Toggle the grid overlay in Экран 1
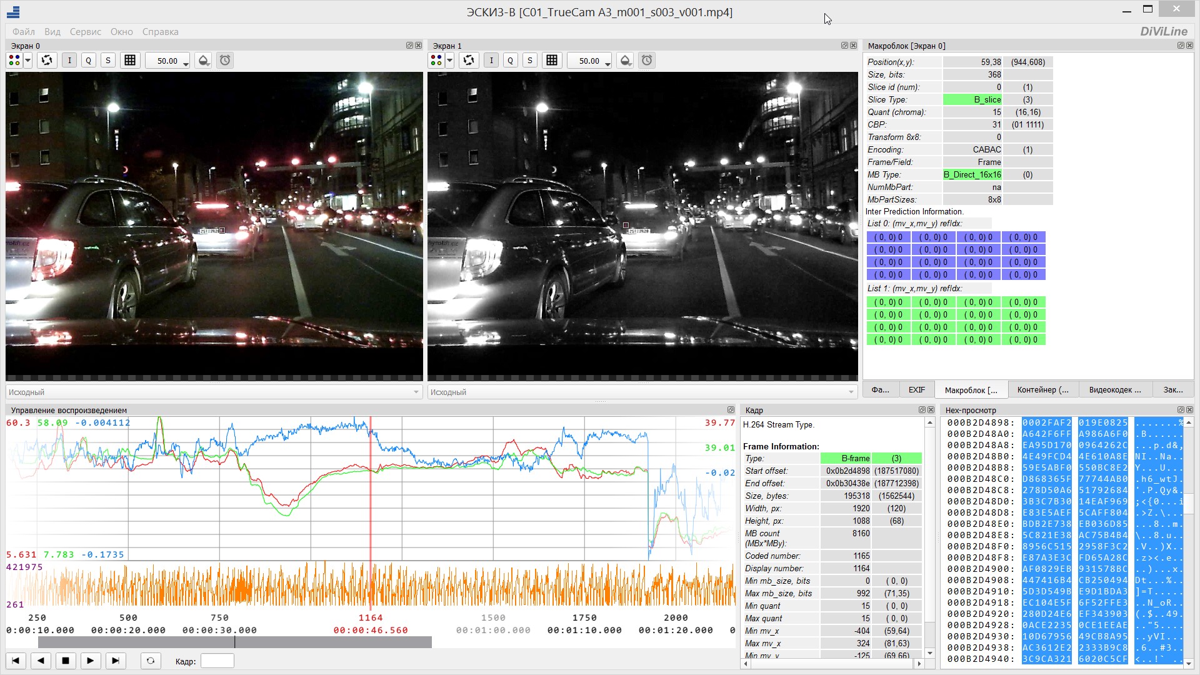The height and width of the screenshot is (675, 1200). 552,61
